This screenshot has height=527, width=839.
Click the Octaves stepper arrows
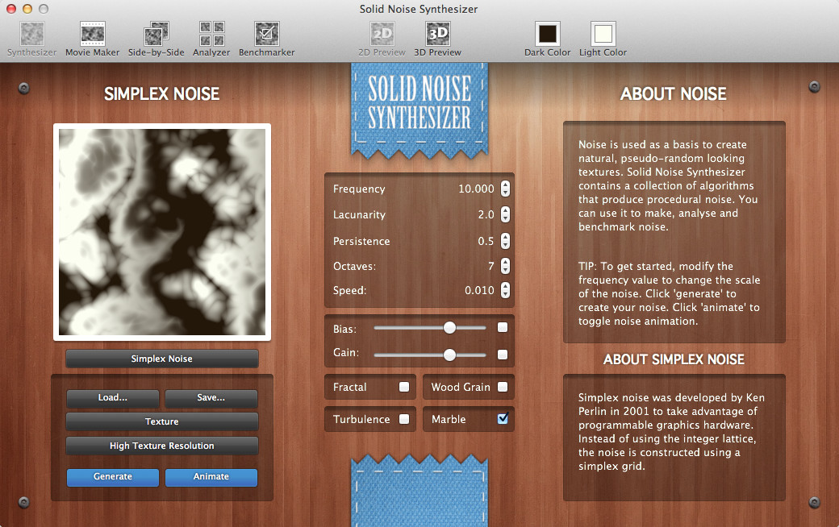coord(505,266)
